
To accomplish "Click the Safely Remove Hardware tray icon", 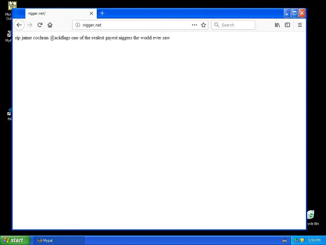I will pos(296,241).
